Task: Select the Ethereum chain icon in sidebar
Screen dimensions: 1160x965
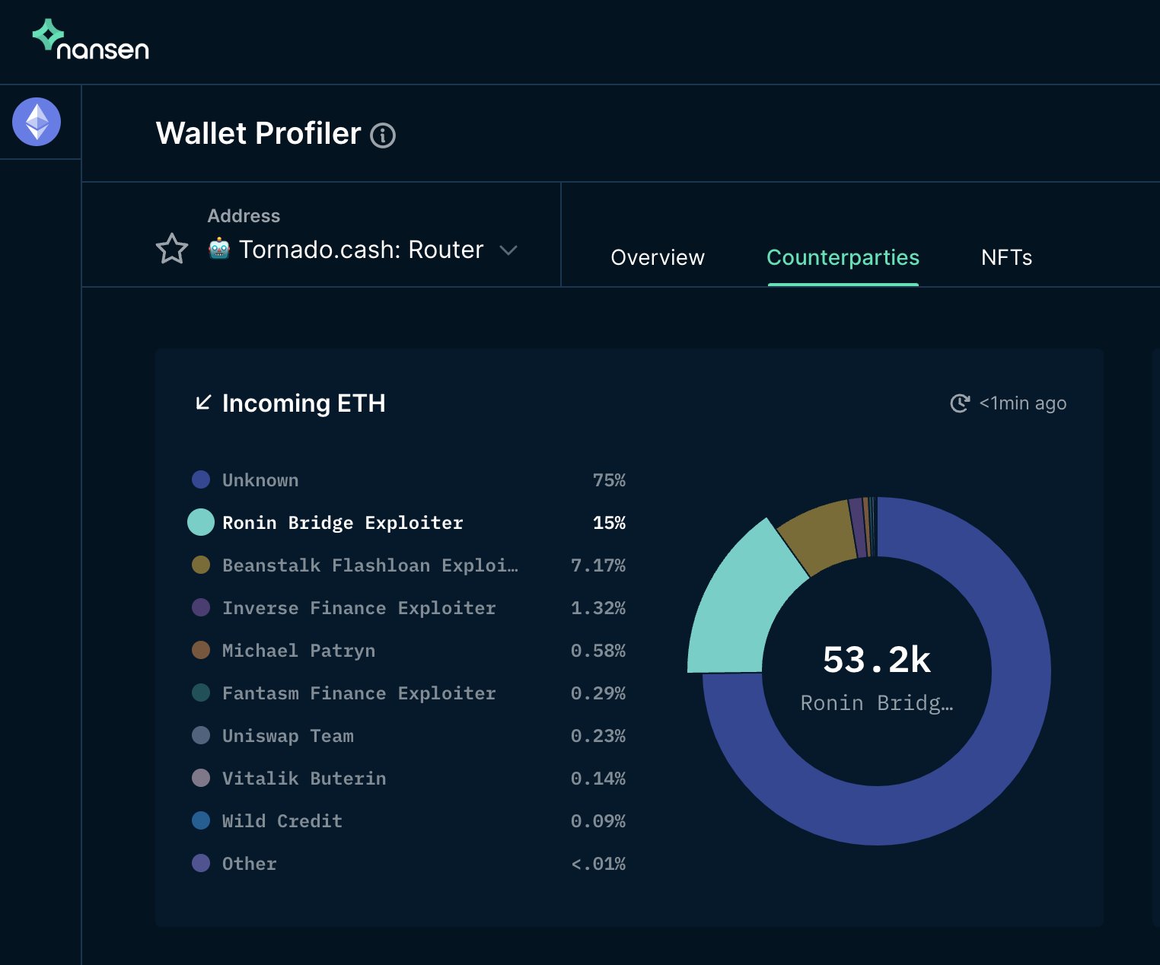Action: pyautogui.click(x=37, y=122)
